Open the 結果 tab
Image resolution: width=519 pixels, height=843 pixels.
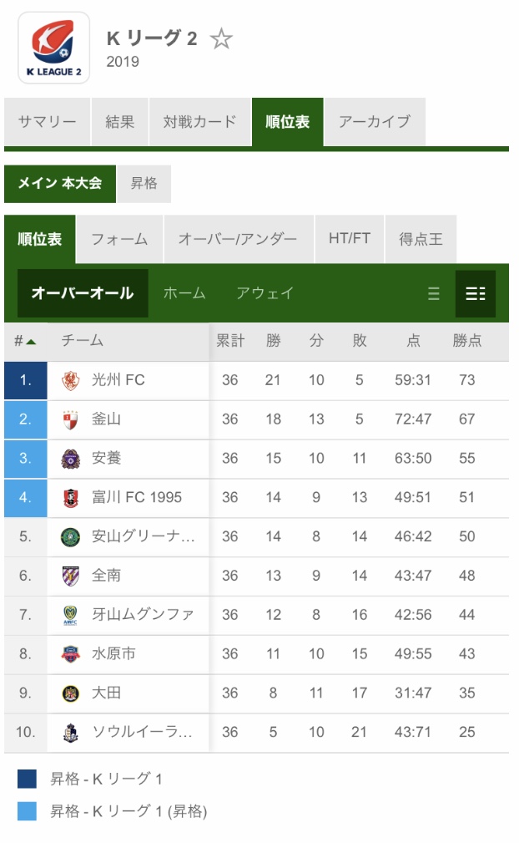119,121
